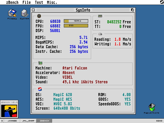Click the CPU value 68030
The image size is (164, 123).
(x=55, y=21)
